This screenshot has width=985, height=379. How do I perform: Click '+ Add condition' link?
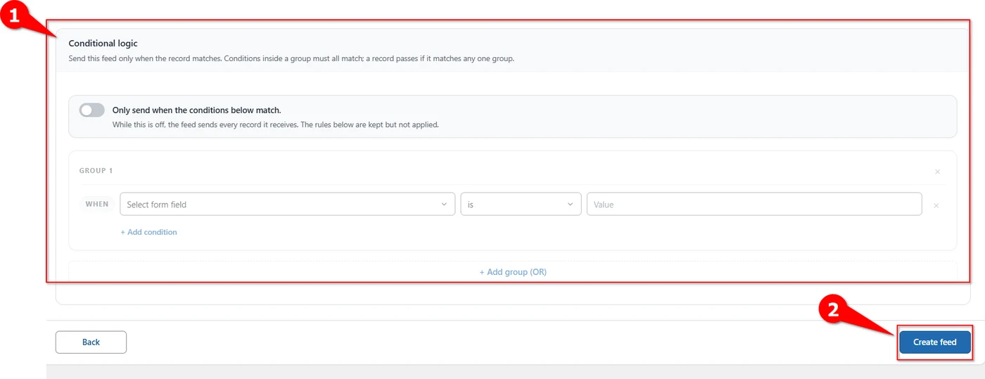pyautogui.click(x=148, y=232)
